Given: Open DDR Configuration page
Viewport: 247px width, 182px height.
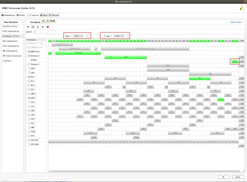Looking at the screenshot, I should pyautogui.click(x=10, y=51).
